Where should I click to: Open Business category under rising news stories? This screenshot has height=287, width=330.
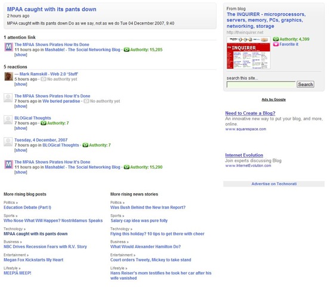point(119,242)
